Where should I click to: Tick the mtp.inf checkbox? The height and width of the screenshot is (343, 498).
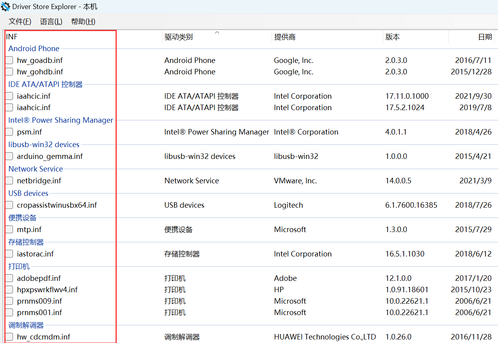coord(9,230)
